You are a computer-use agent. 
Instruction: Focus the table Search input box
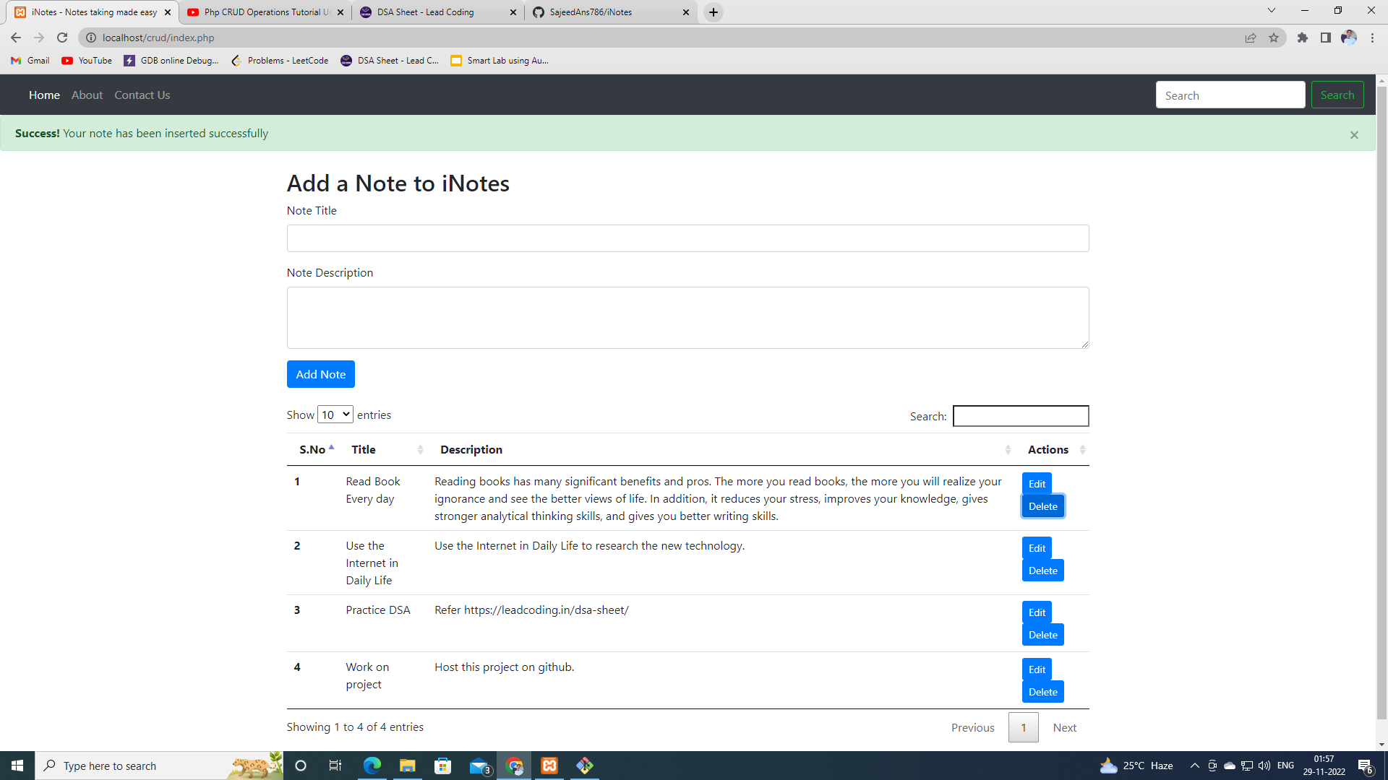tap(1021, 416)
